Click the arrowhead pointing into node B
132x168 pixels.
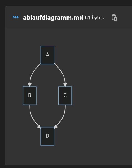(x=30, y=85)
